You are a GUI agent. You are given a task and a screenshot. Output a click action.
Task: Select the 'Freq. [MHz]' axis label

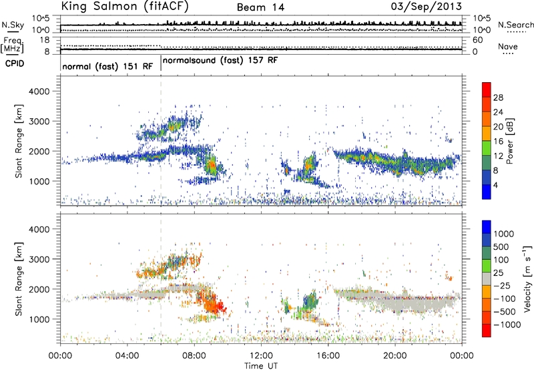(x=13, y=45)
